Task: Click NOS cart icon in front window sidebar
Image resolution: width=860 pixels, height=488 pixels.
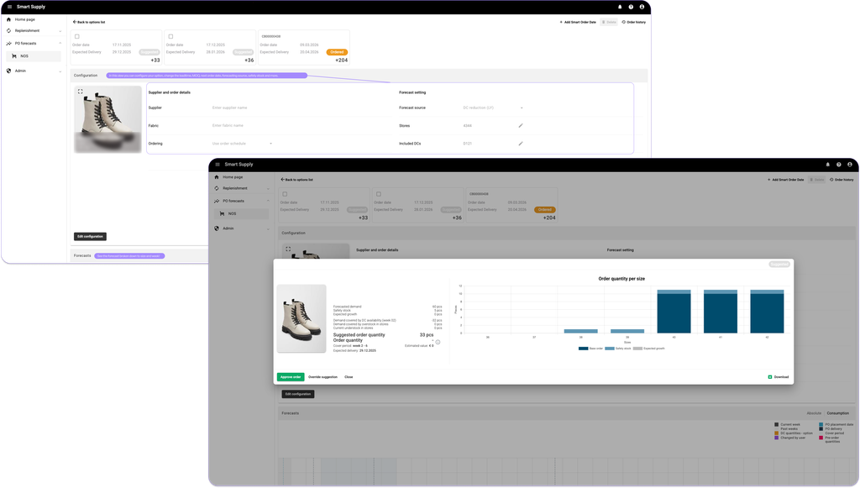Action: [222, 214]
